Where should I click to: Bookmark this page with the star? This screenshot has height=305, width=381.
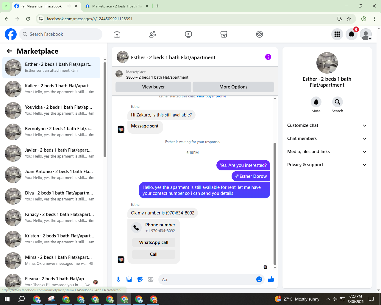[349, 19]
